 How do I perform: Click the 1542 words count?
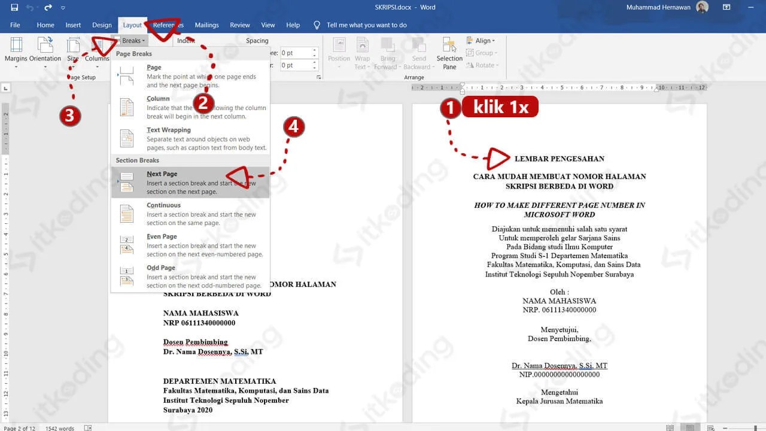[59, 428]
